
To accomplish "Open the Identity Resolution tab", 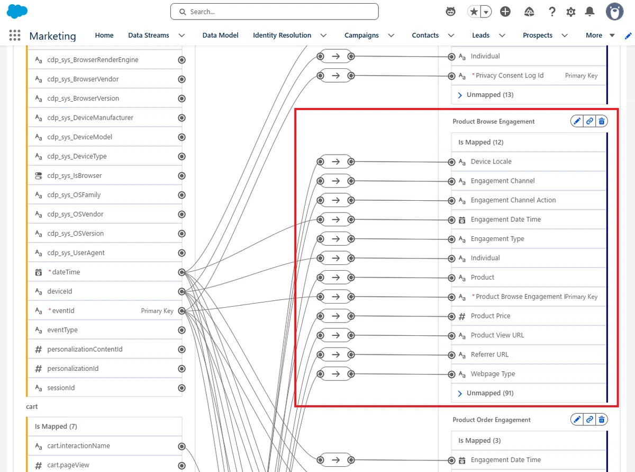I will (282, 35).
